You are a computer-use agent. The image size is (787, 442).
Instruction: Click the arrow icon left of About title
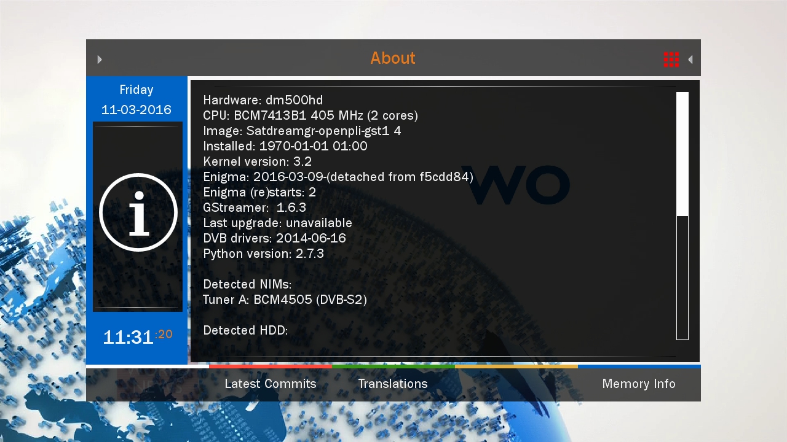tap(100, 60)
